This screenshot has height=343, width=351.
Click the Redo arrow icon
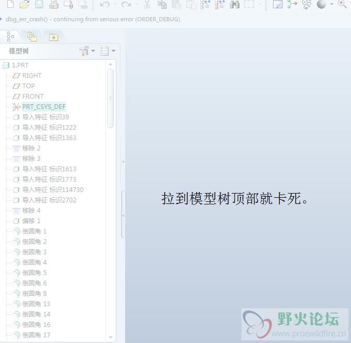(x=126, y=4)
